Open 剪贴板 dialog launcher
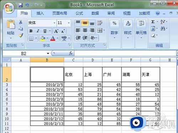178x133 pixels. click(22, 45)
